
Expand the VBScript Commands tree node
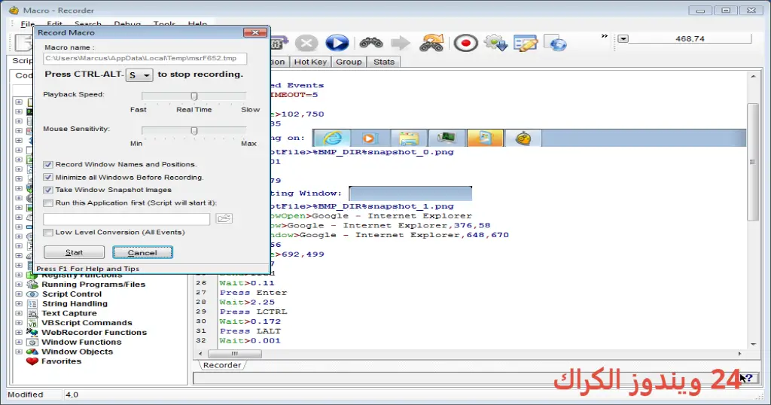[x=19, y=323]
